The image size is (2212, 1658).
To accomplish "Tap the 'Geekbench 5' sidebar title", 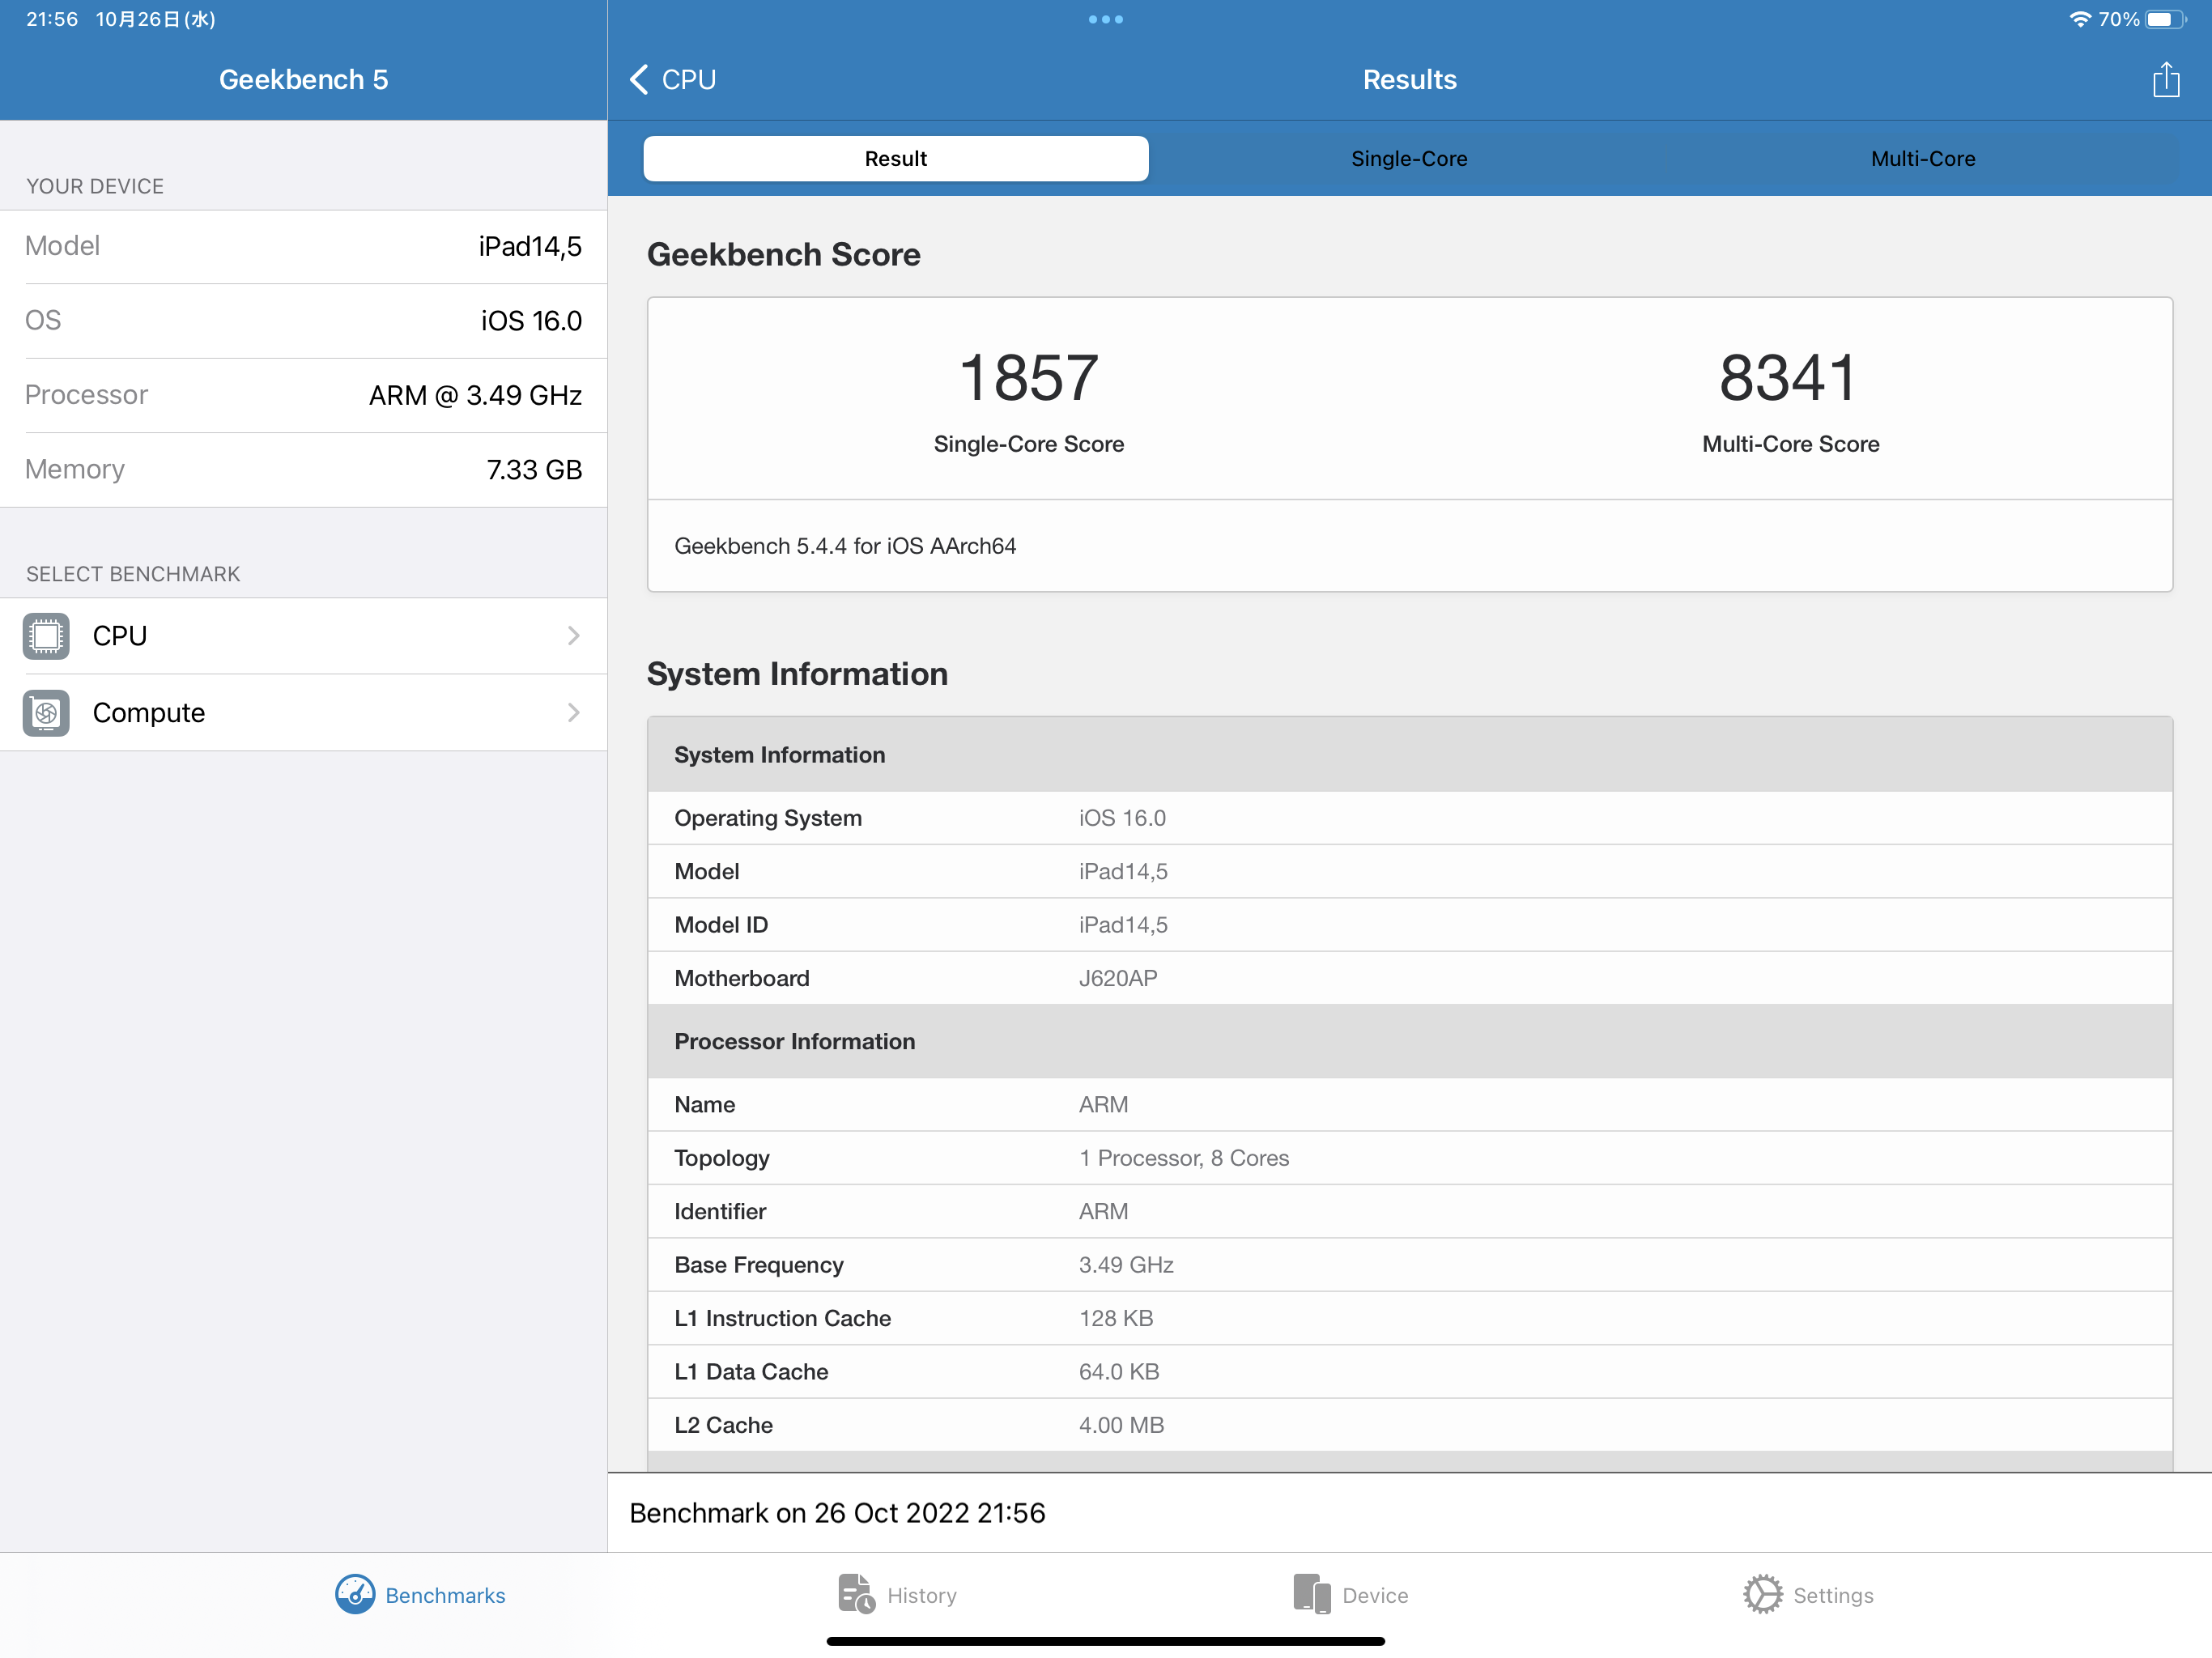I will (304, 79).
